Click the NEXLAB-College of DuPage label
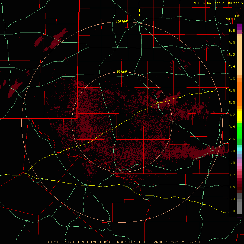The width and height of the screenshot is (244, 244). point(216,3)
